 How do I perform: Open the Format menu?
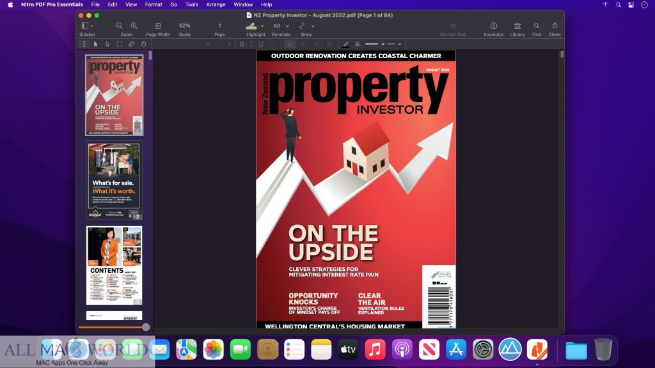pyautogui.click(x=154, y=4)
